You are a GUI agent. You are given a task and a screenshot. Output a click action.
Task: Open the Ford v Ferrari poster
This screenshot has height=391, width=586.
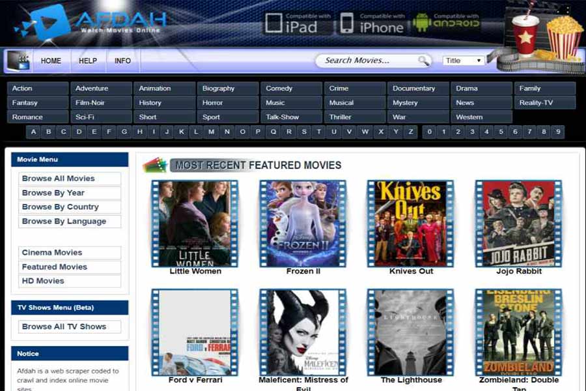point(195,332)
